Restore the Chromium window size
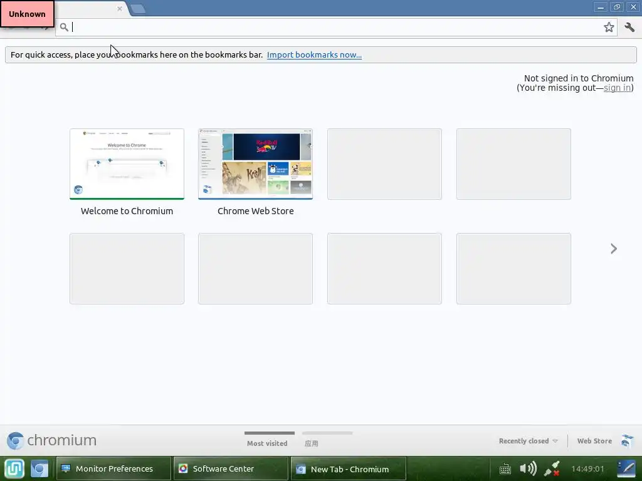Viewport: 642px width, 481px height. click(x=617, y=7)
